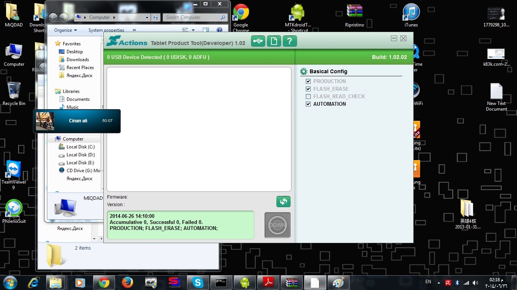517x290 pixels.
Task: Open Paint from taskbar
Action: pos(338,282)
